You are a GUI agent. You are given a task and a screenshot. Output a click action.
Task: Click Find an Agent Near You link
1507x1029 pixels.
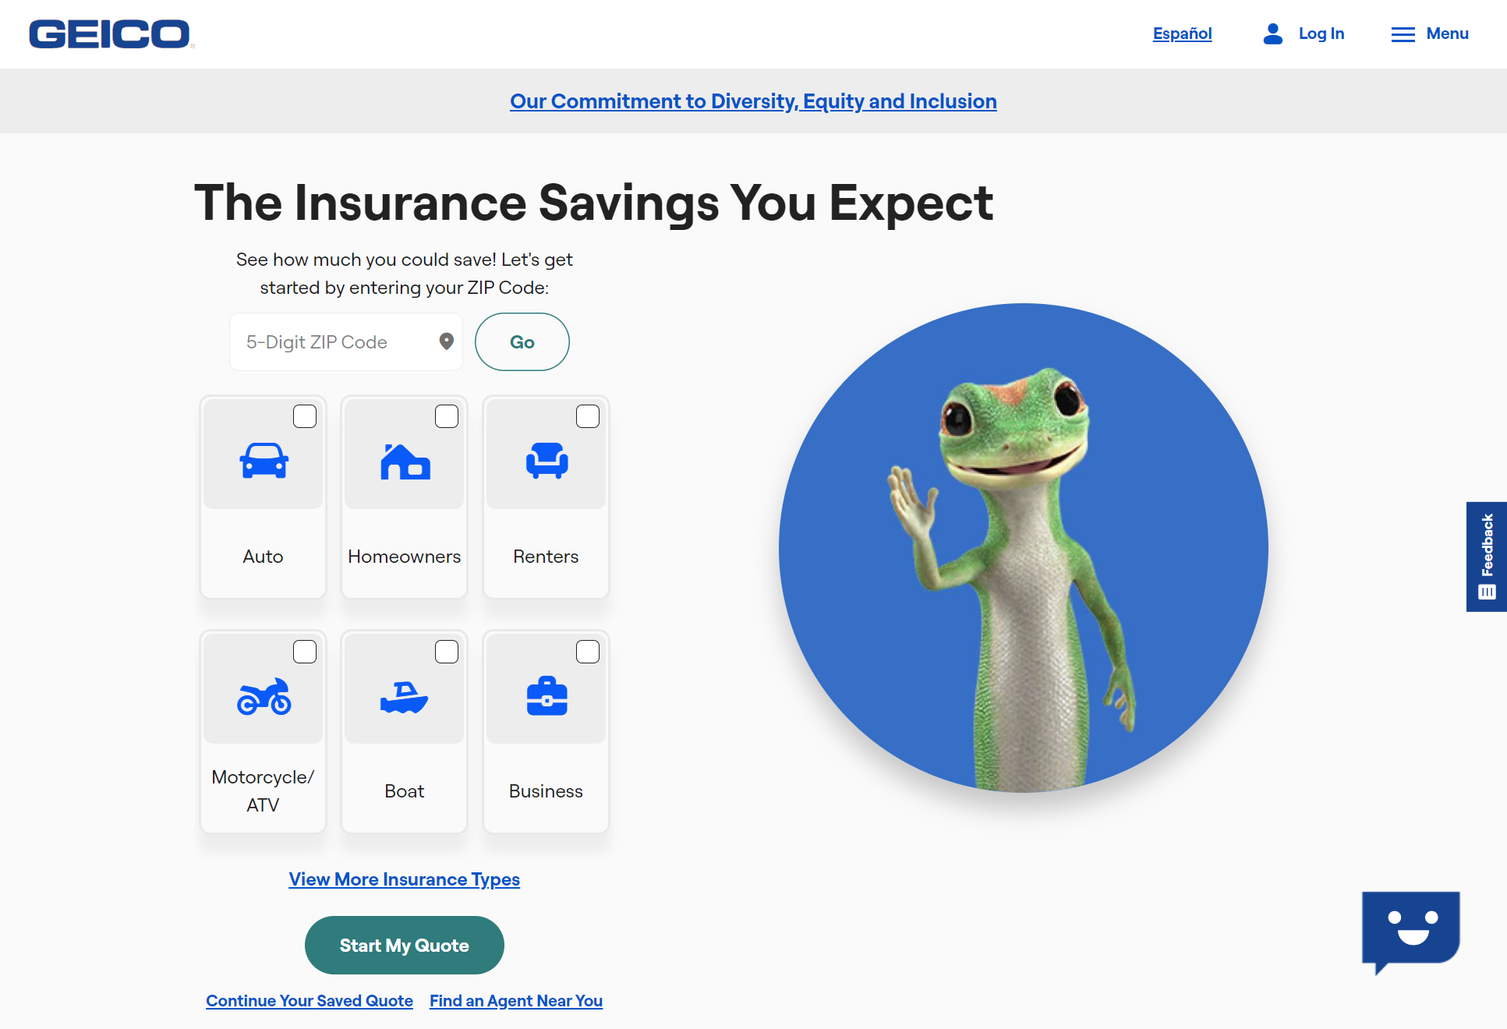[x=516, y=1000]
